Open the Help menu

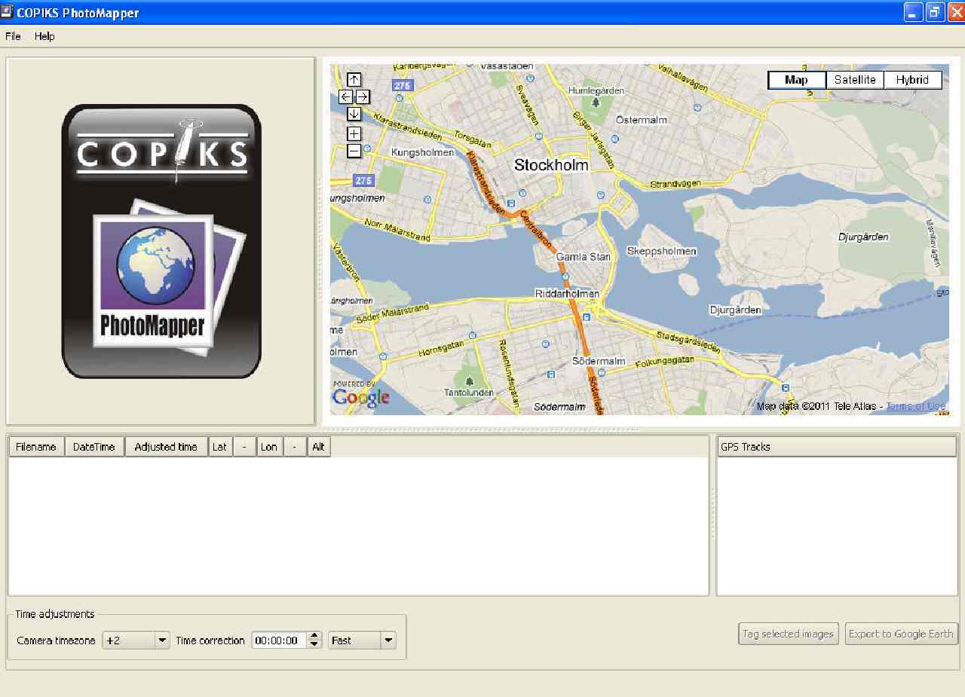tap(44, 36)
